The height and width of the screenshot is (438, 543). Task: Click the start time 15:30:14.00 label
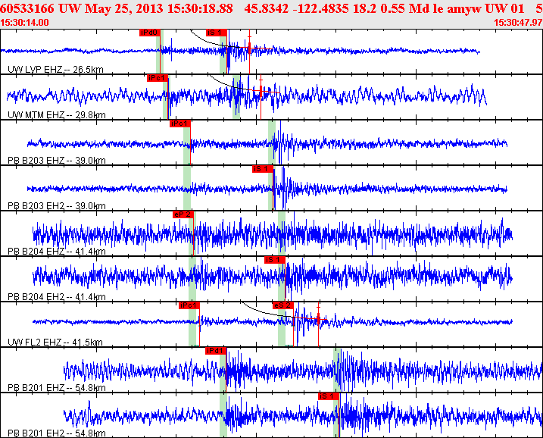[x=26, y=23]
